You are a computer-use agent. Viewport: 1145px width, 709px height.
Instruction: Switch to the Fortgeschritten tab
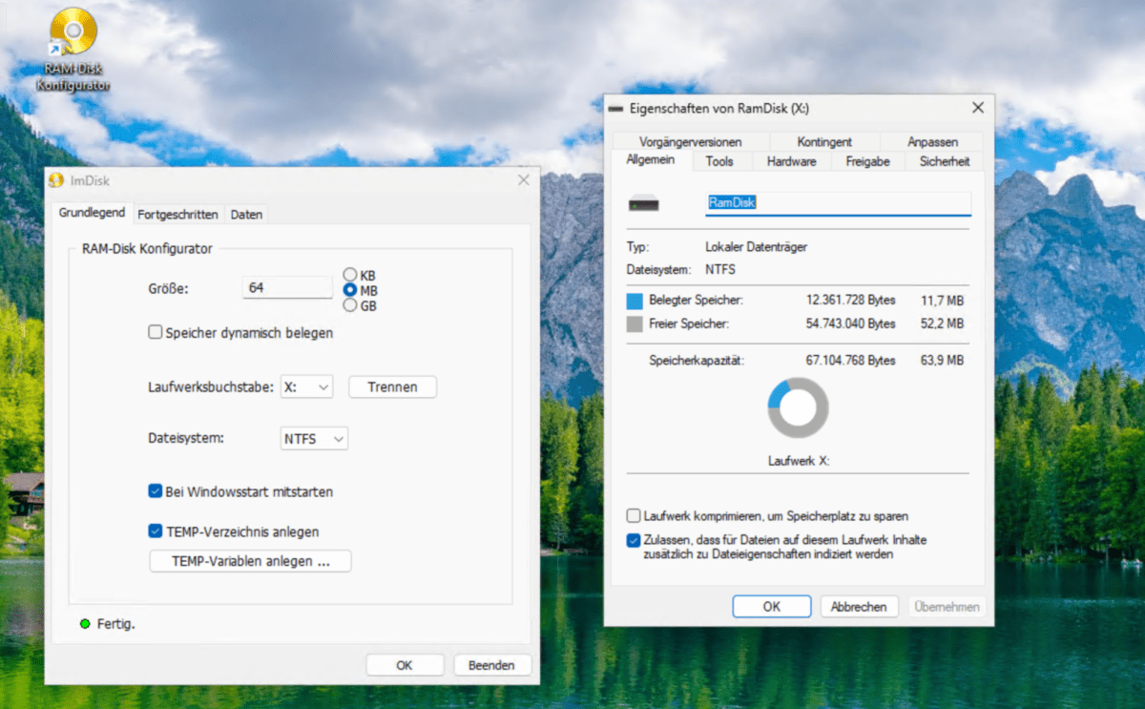click(177, 214)
